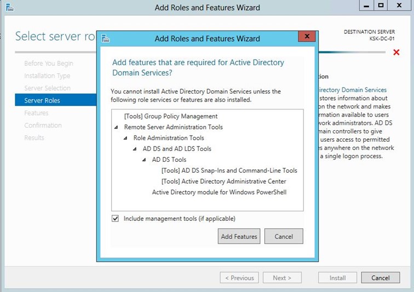The image size is (414, 292).
Task: Close the inner dialog with red X
Action: (307, 37)
